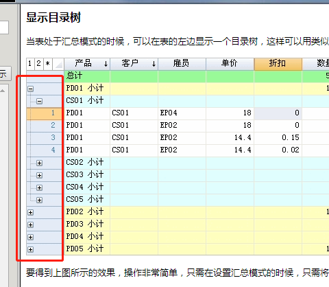Click the CS02 小计 cell

(87, 163)
